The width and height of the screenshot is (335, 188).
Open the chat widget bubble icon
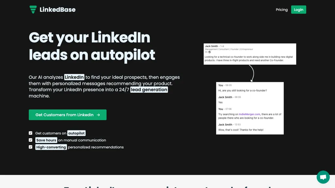pos(323,177)
